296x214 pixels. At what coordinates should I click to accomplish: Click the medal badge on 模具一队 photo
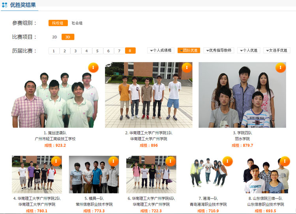click(x=113, y=161)
